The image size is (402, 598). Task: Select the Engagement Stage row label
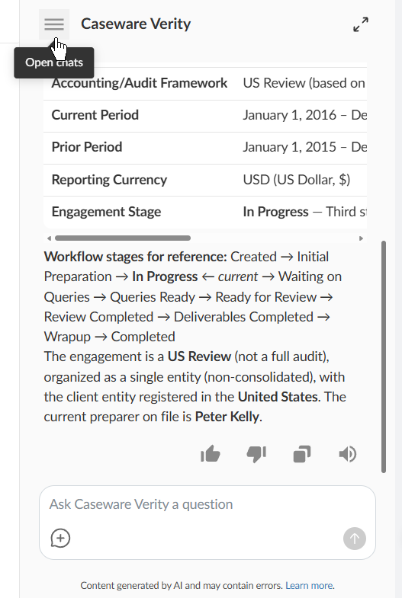pyautogui.click(x=106, y=212)
